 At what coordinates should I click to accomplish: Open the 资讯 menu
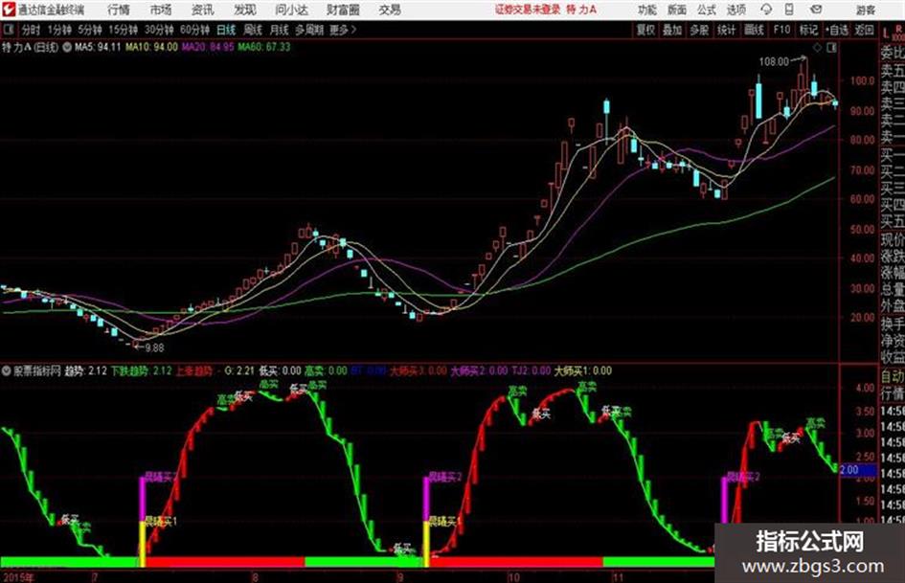(x=203, y=10)
